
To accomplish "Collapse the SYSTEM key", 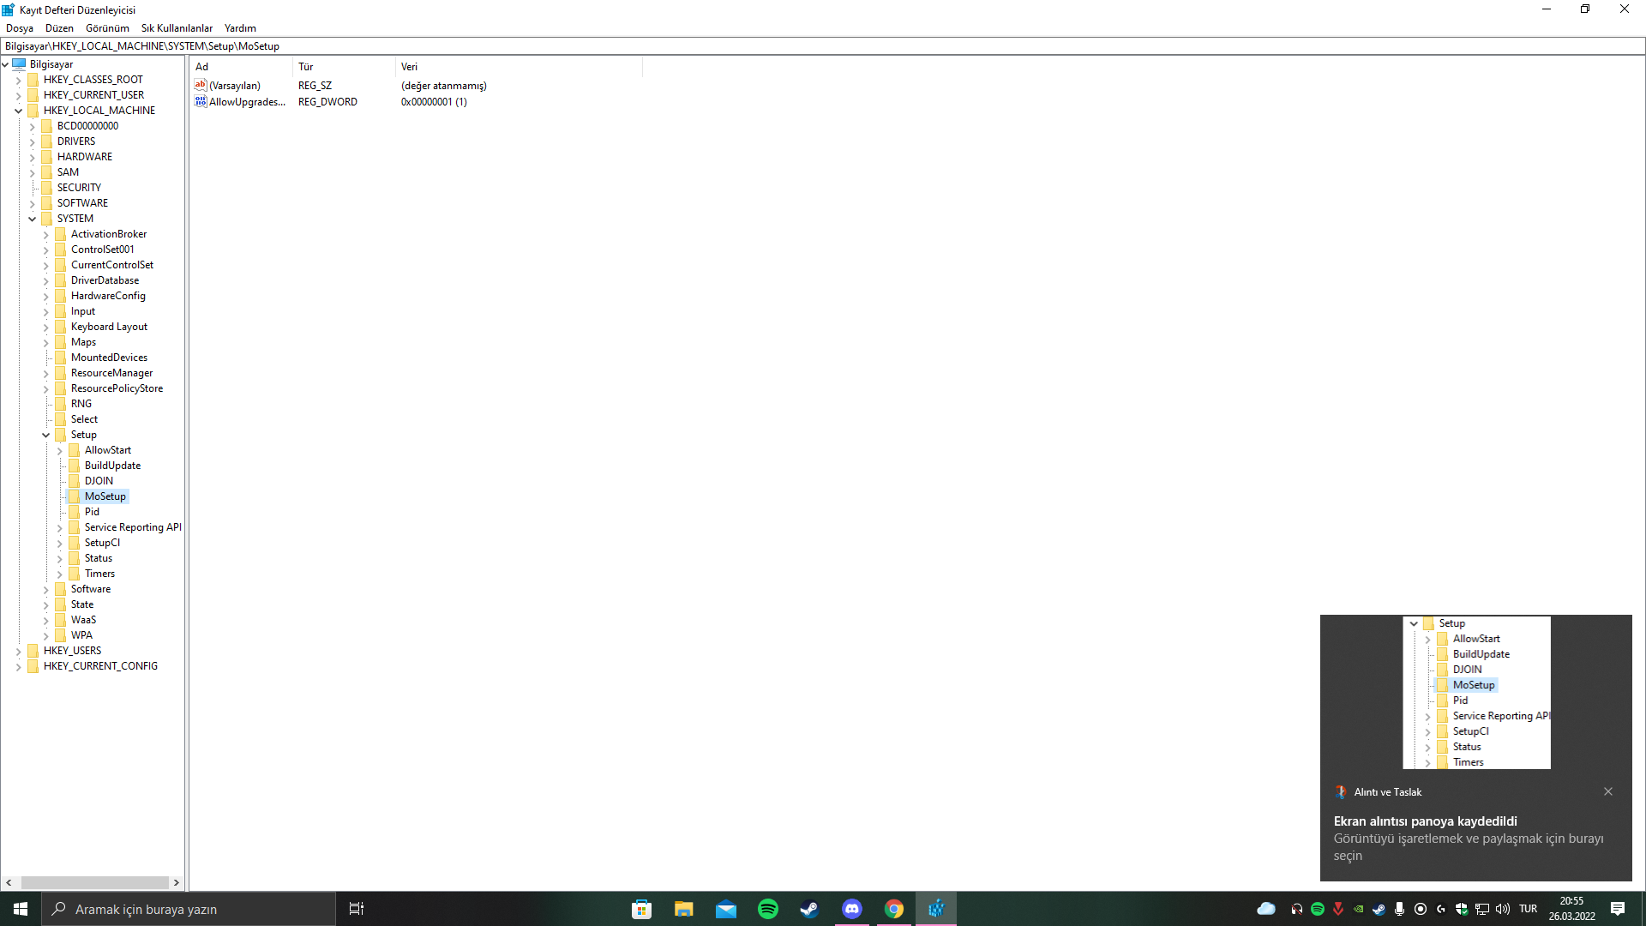I will coord(33,219).
